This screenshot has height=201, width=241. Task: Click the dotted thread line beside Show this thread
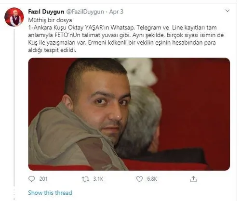coord(14,194)
